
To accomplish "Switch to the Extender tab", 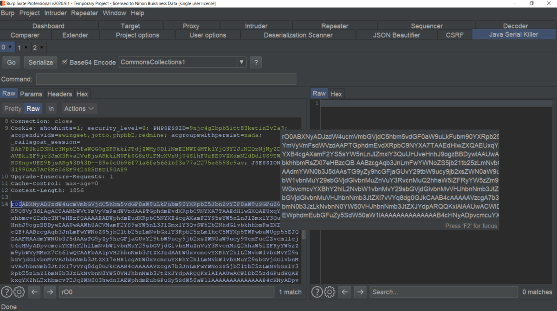I will [x=75, y=35].
